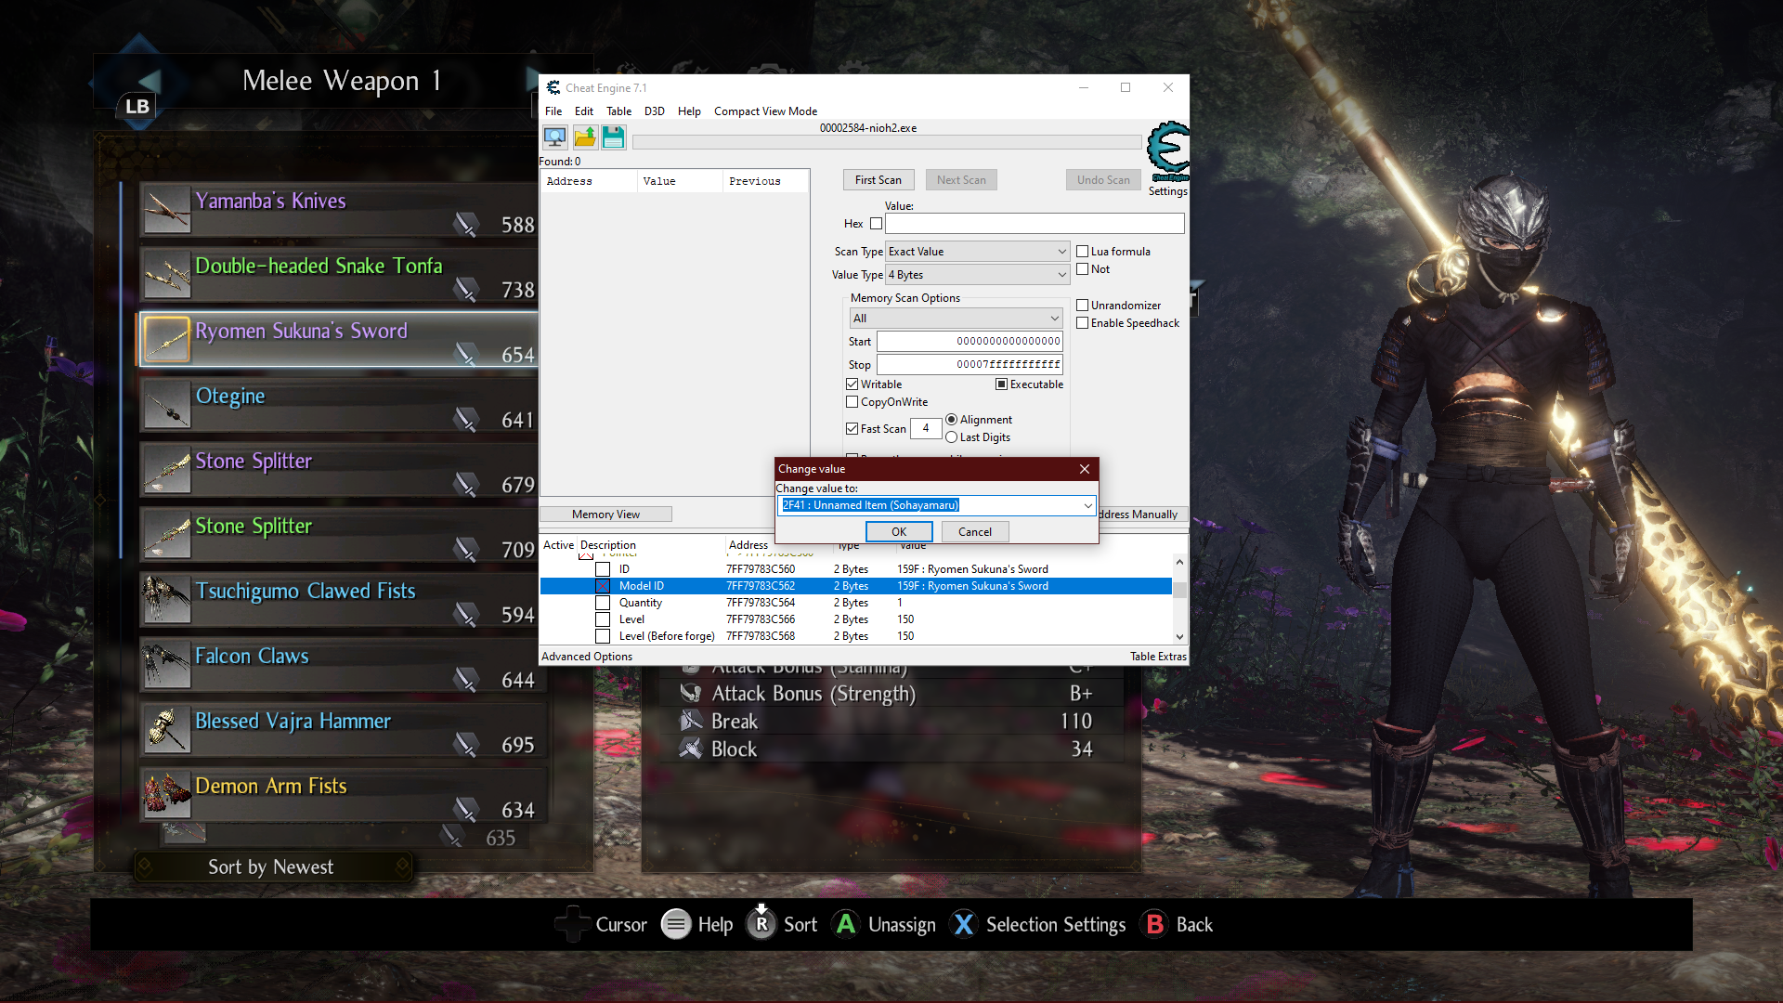Click the Break stat icon
Viewport: 1783px width, 1003px height.
691,721
